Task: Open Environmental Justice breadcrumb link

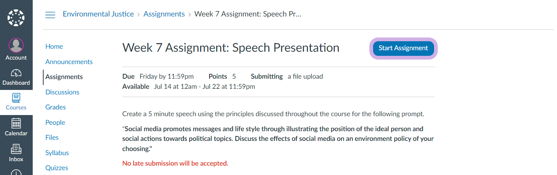Action: 98,14
